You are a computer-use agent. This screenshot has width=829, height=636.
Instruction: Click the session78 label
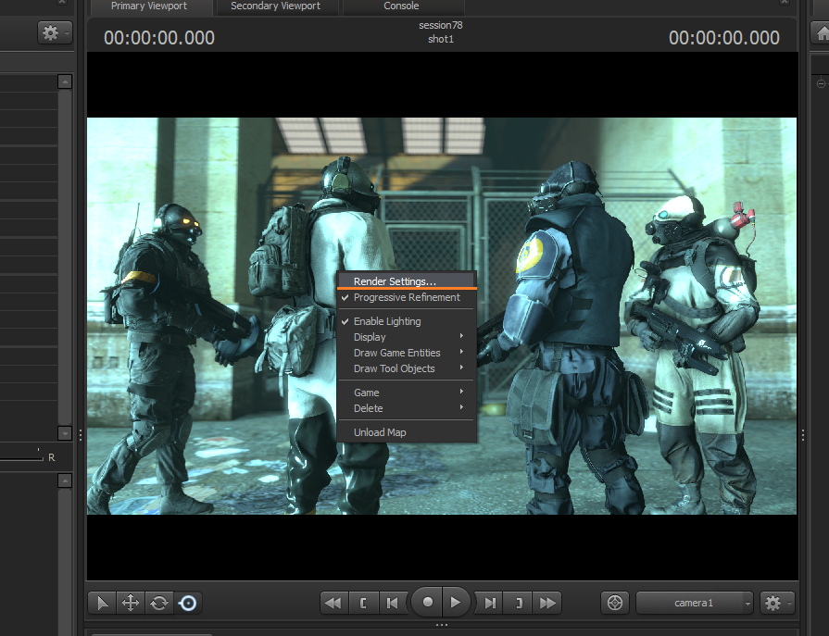point(440,25)
